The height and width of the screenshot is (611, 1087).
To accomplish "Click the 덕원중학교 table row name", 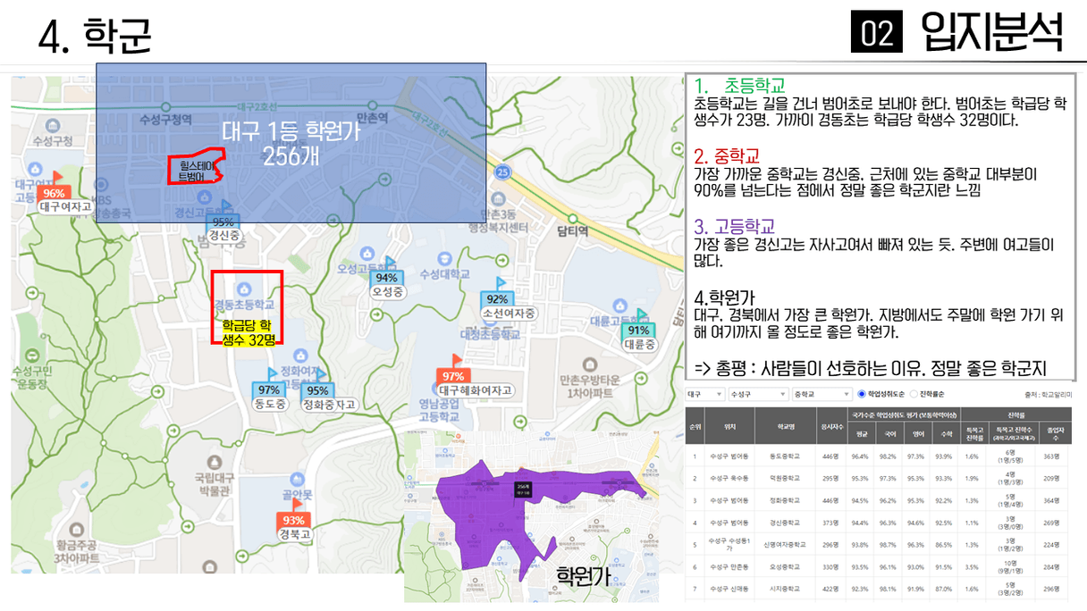I will coord(786,478).
